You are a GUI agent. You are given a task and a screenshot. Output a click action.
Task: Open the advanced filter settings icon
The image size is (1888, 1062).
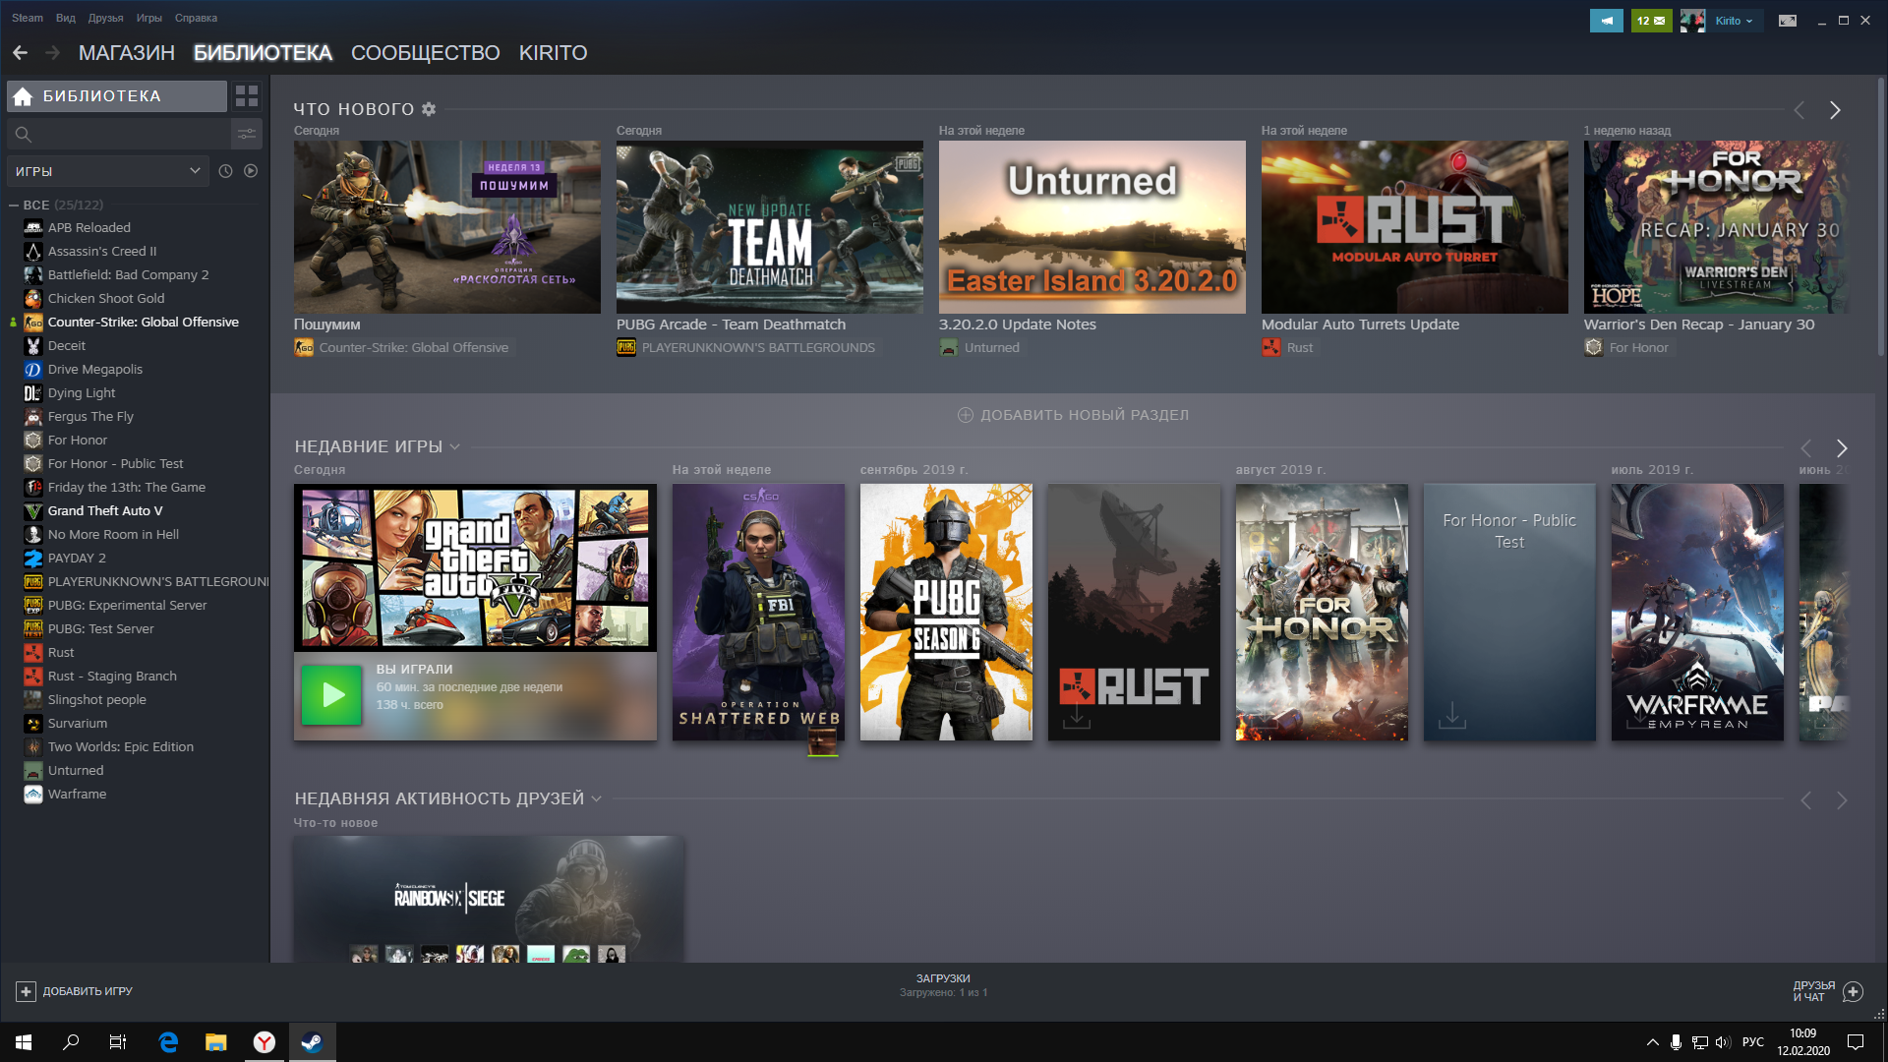pos(247,134)
